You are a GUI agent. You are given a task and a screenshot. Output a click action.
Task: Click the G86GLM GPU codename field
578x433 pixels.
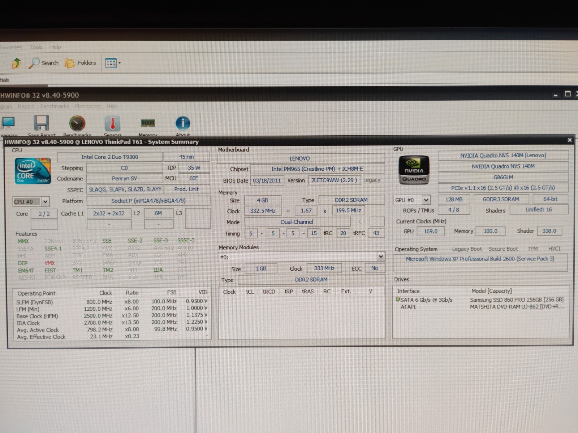pos(503,177)
